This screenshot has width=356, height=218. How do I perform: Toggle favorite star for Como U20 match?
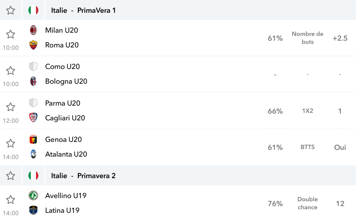(x=10, y=71)
